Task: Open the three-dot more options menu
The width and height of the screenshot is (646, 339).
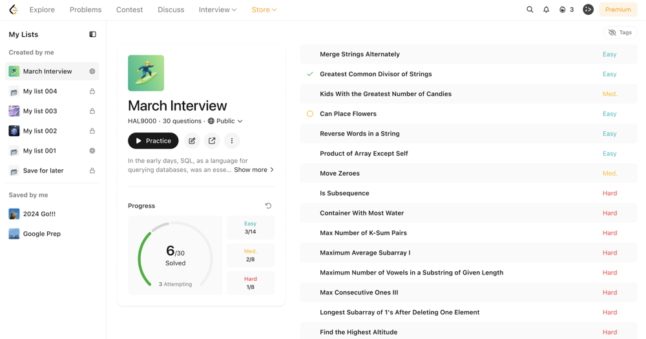Action: click(232, 141)
